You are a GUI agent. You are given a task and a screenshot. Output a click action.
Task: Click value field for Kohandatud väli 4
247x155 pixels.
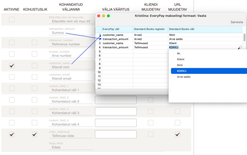click(x=116, y=123)
